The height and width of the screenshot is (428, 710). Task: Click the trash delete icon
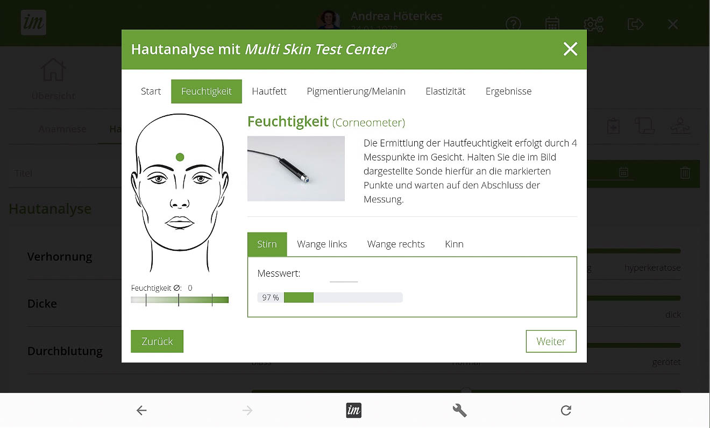[x=685, y=173]
